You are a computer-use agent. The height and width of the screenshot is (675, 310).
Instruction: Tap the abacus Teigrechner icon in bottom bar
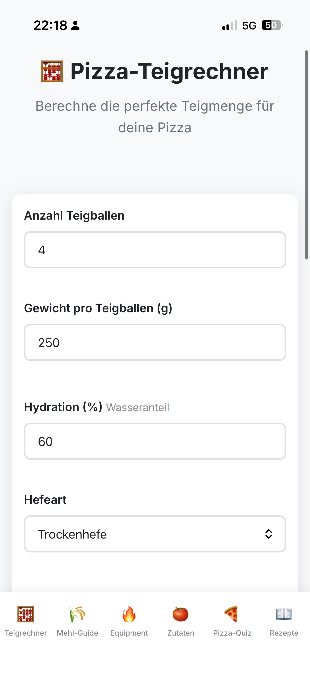point(26,614)
